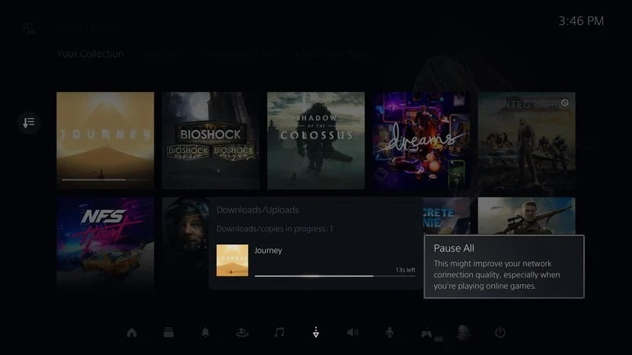The height and width of the screenshot is (355, 632).
Task: Click the sort and filter icon
Action: point(29,122)
